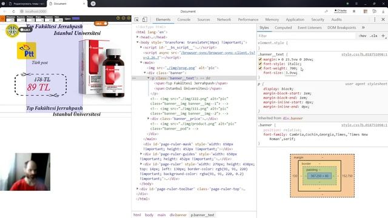
Task: Expand the page-ruler-guides div node
Action: click(x=141, y=154)
